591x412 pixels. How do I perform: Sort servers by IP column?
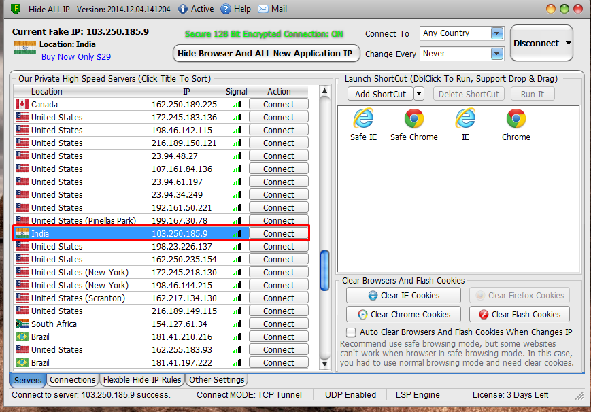[186, 92]
